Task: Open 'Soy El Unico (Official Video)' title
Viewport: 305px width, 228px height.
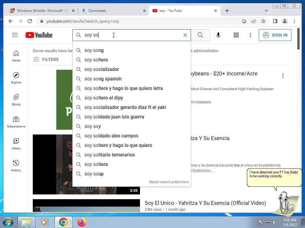Action: pos(205,203)
